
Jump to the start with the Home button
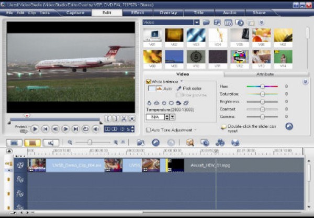[45, 128]
